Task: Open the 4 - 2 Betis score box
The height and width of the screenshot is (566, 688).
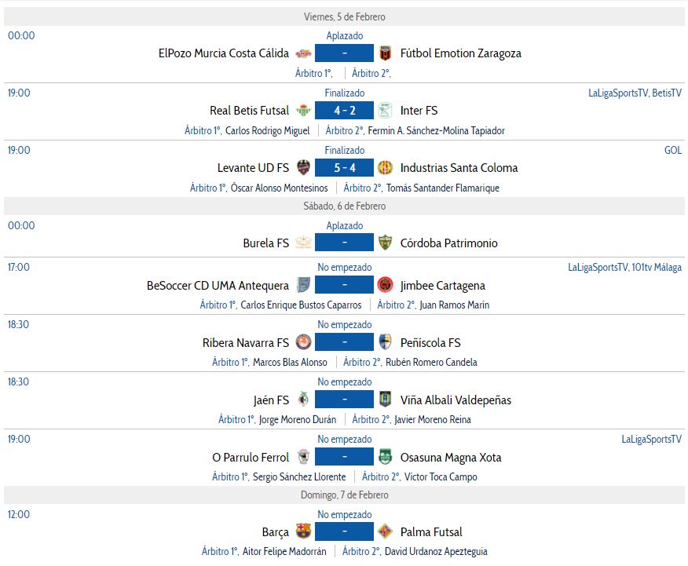Action: point(344,111)
